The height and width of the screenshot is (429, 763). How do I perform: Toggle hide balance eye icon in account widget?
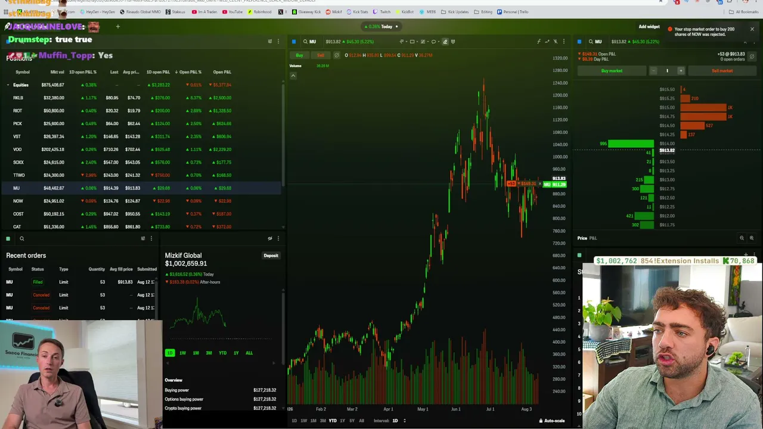[x=270, y=238]
